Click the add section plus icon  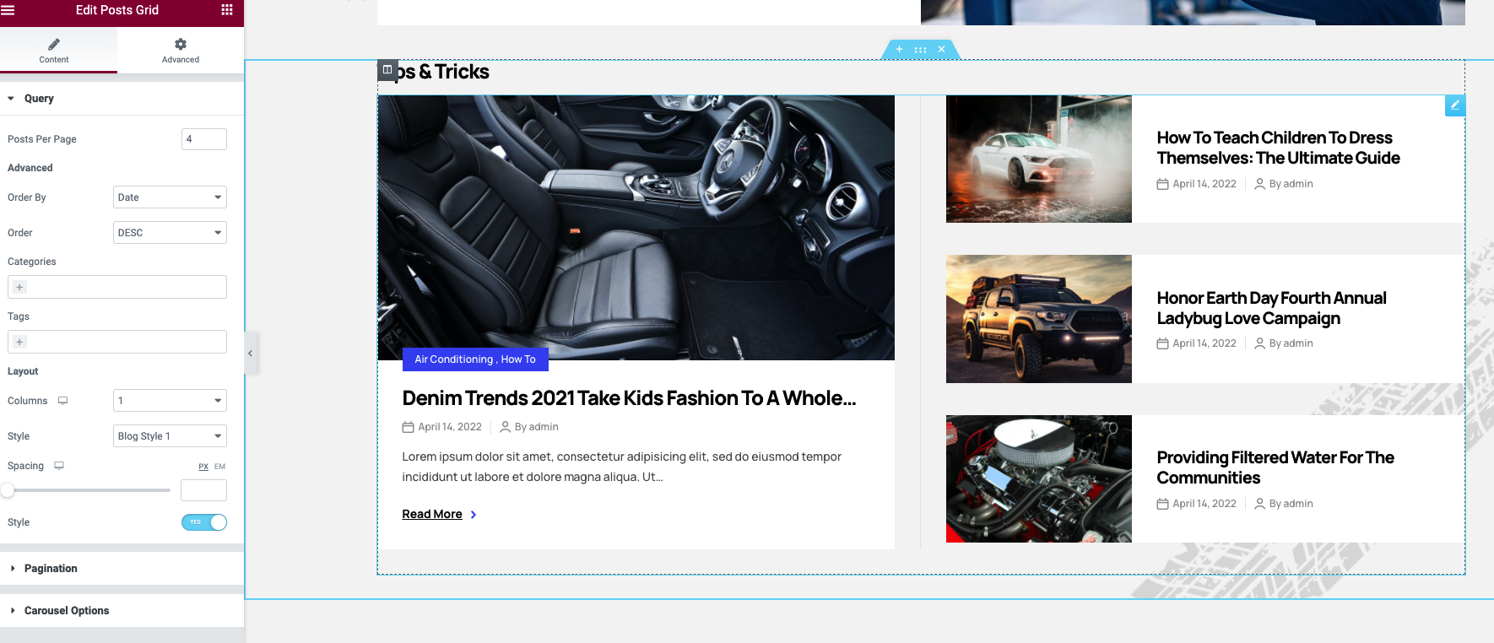pos(899,50)
